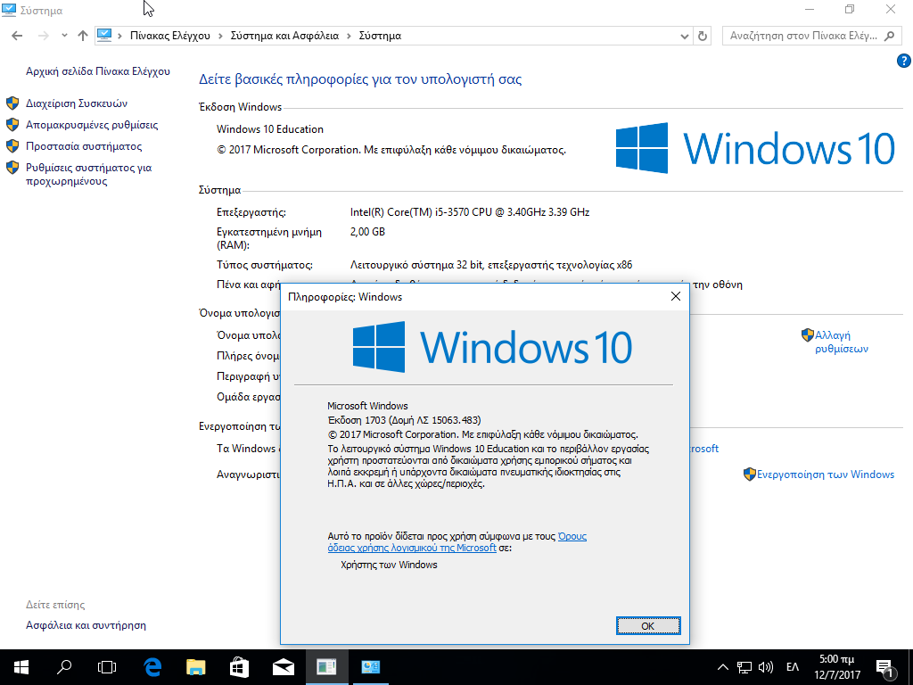Click system window icon in title bar
Image resolution: width=913 pixels, height=685 pixels.
click(x=9, y=10)
